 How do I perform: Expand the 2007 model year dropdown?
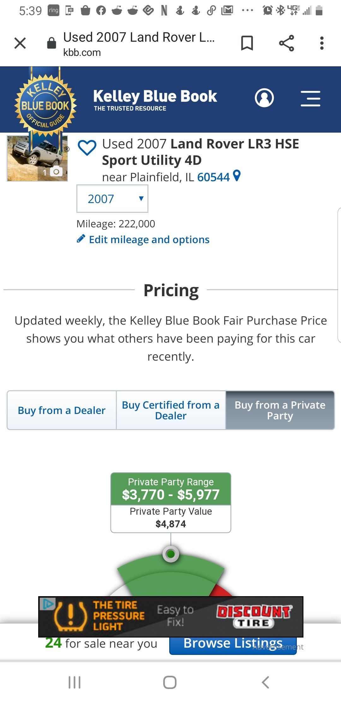click(112, 199)
